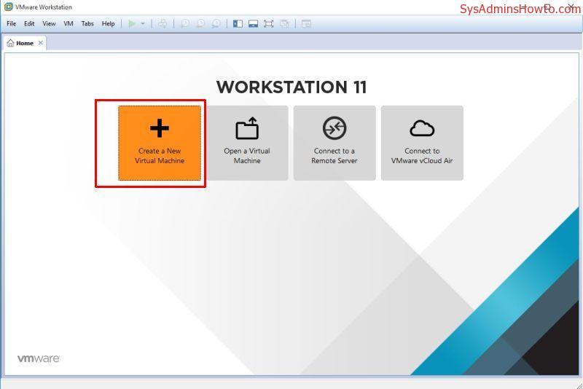Toggle the library sidebar icon

[238, 24]
